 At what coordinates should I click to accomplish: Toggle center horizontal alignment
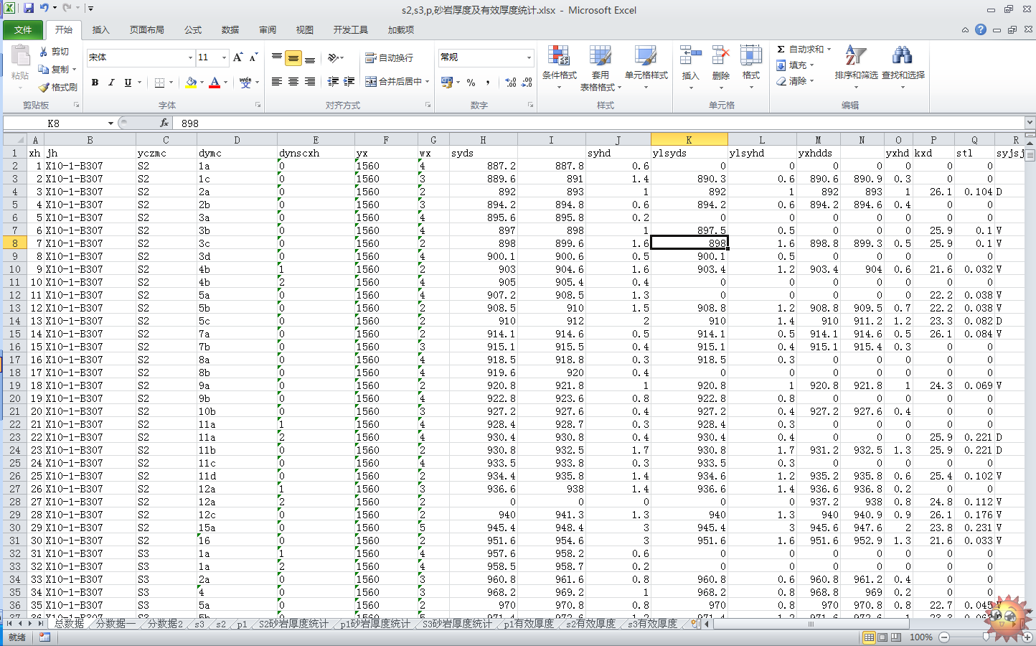click(x=293, y=82)
